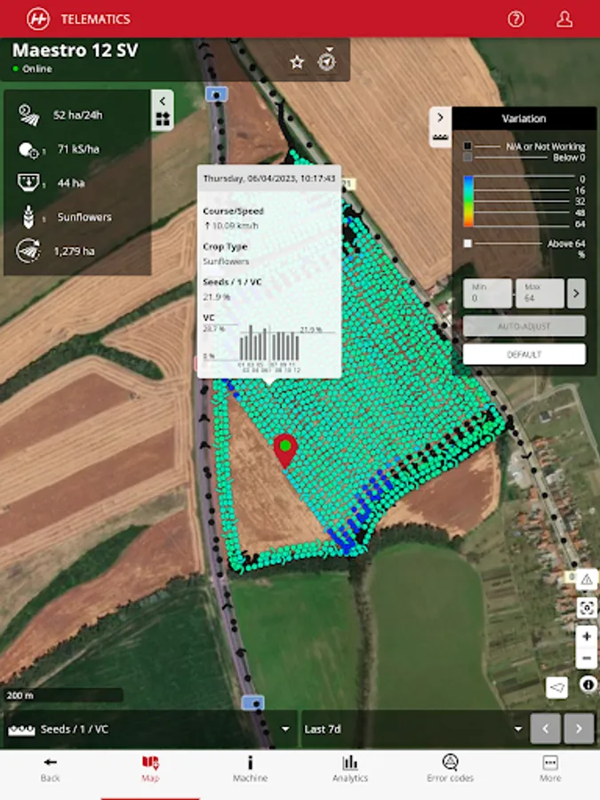Screen dimensions: 600x800
Task: Select the seed rate 71 kS/ha icon
Action: [x=29, y=149]
